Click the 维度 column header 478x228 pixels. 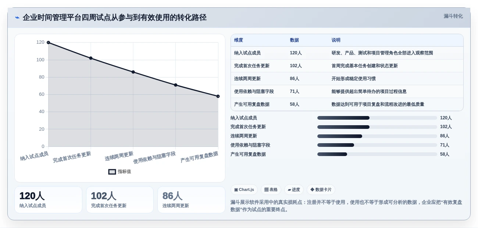[x=239, y=40]
